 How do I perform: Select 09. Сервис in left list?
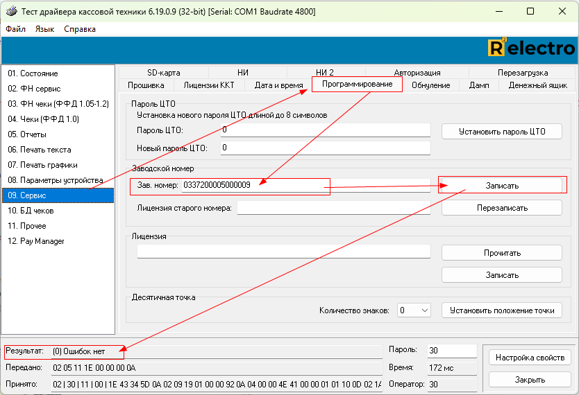pos(58,195)
